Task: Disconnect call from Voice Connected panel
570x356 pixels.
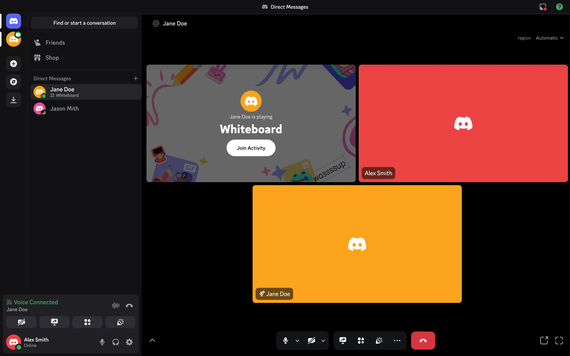Action: pos(129,305)
